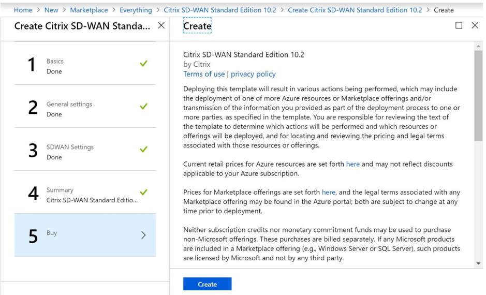Click the green checkmark next to SDWAN Settings
Viewport: 486px width, 295px height.
click(x=143, y=149)
